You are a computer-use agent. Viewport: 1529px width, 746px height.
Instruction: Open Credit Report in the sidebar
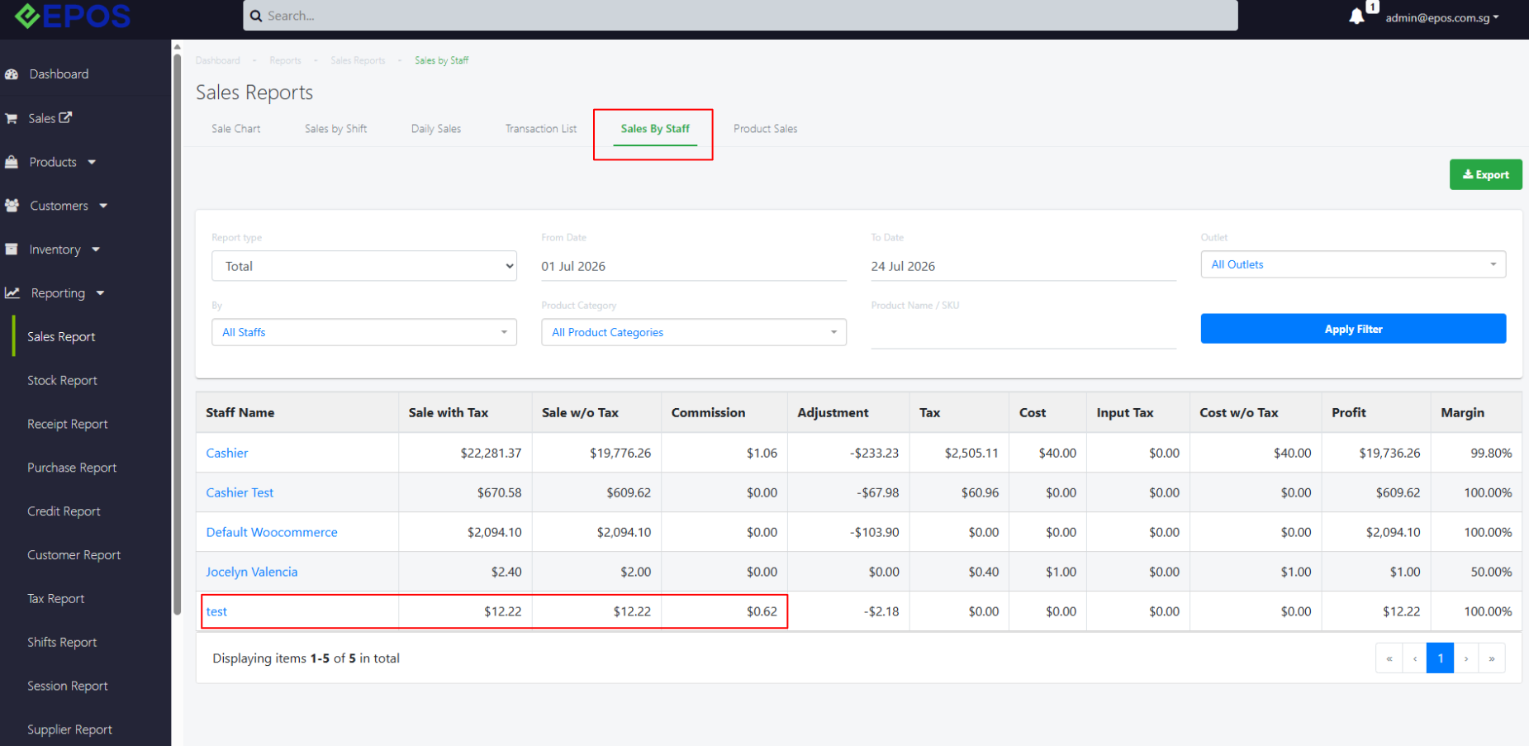64,511
